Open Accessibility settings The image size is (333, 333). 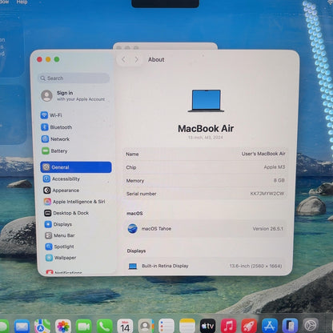click(62, 179)
